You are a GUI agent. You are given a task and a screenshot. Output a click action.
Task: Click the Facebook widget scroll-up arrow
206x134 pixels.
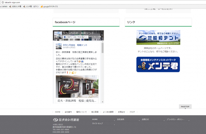point(102,42)
